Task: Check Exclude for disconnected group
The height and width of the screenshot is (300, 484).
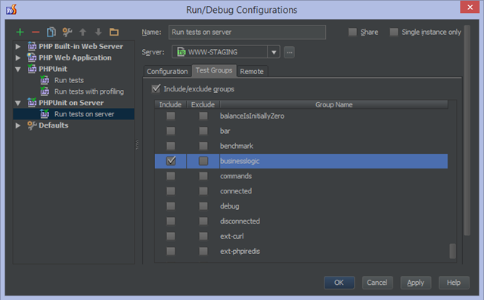Action: pyautogui.click(x=203, y=221)
